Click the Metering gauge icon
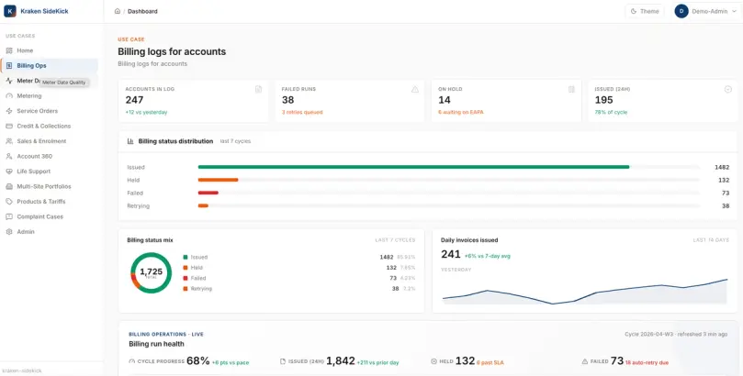This screenshot has width=743, height=376. tap(9, 96)
